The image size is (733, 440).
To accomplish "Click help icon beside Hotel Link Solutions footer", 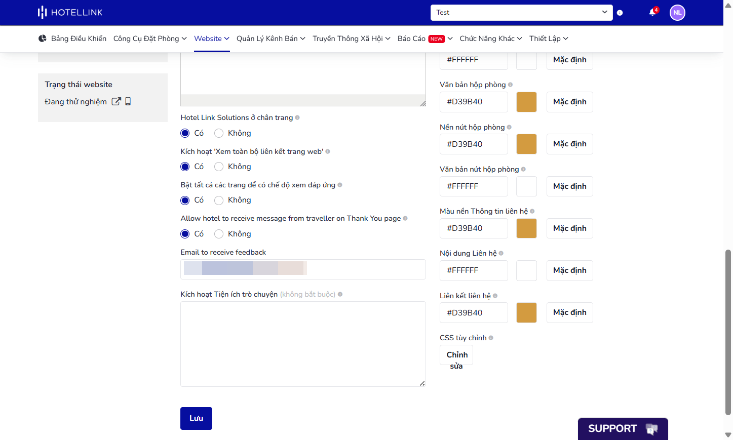I will [297, 117].
